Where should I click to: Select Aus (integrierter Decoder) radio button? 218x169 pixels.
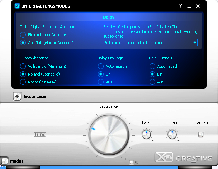pos(23,43)
